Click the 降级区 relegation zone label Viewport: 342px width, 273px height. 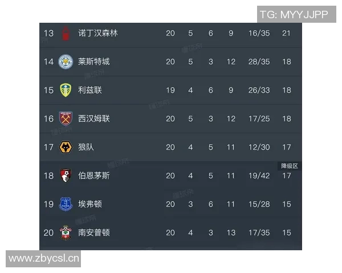pos(289,166)
